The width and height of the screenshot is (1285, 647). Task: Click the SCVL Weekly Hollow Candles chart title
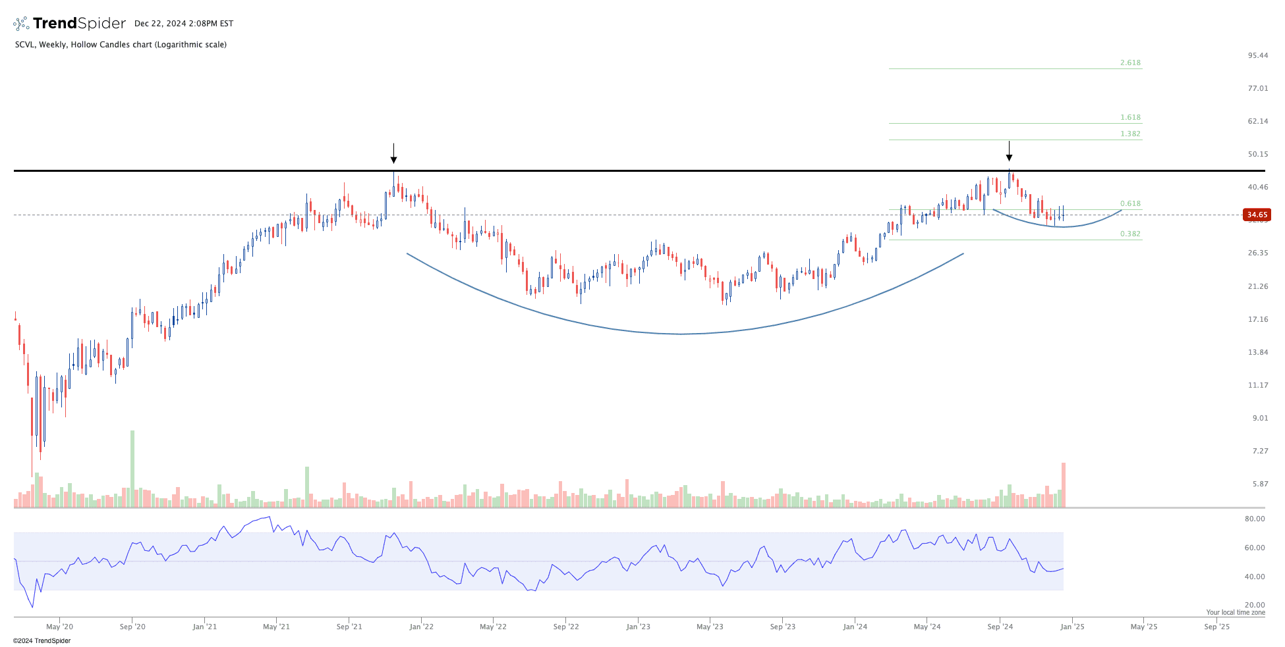[x=121, y=45]
